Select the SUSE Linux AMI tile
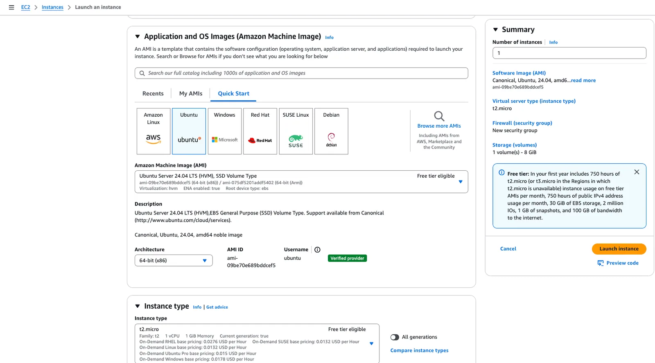Screen dimensions: 655x363 tap(296, 131)
